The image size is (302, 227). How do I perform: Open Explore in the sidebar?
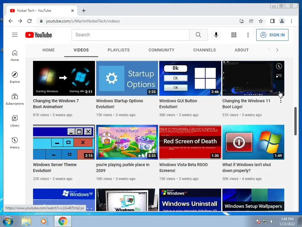coord(15,77)
